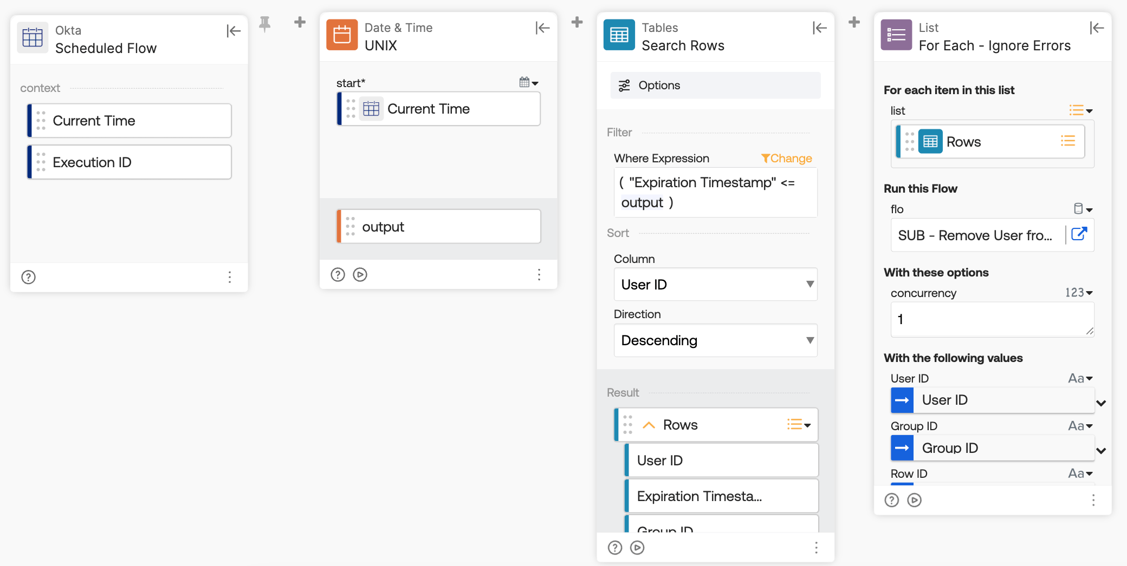1127x566 pixels.
Task: Click the Tables Search Rows card icon
Action: click(x=619, y=35)
